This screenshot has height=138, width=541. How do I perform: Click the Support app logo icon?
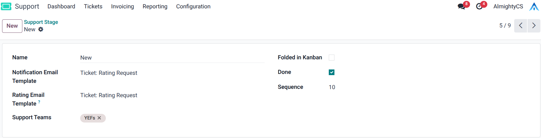(6, 6)
